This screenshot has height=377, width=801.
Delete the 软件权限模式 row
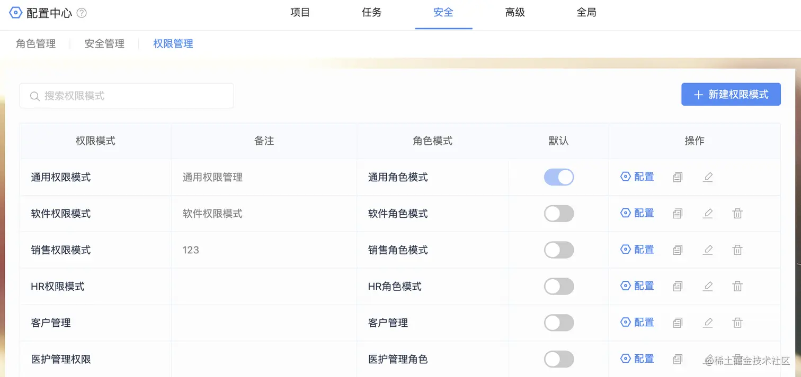[737, 214]
